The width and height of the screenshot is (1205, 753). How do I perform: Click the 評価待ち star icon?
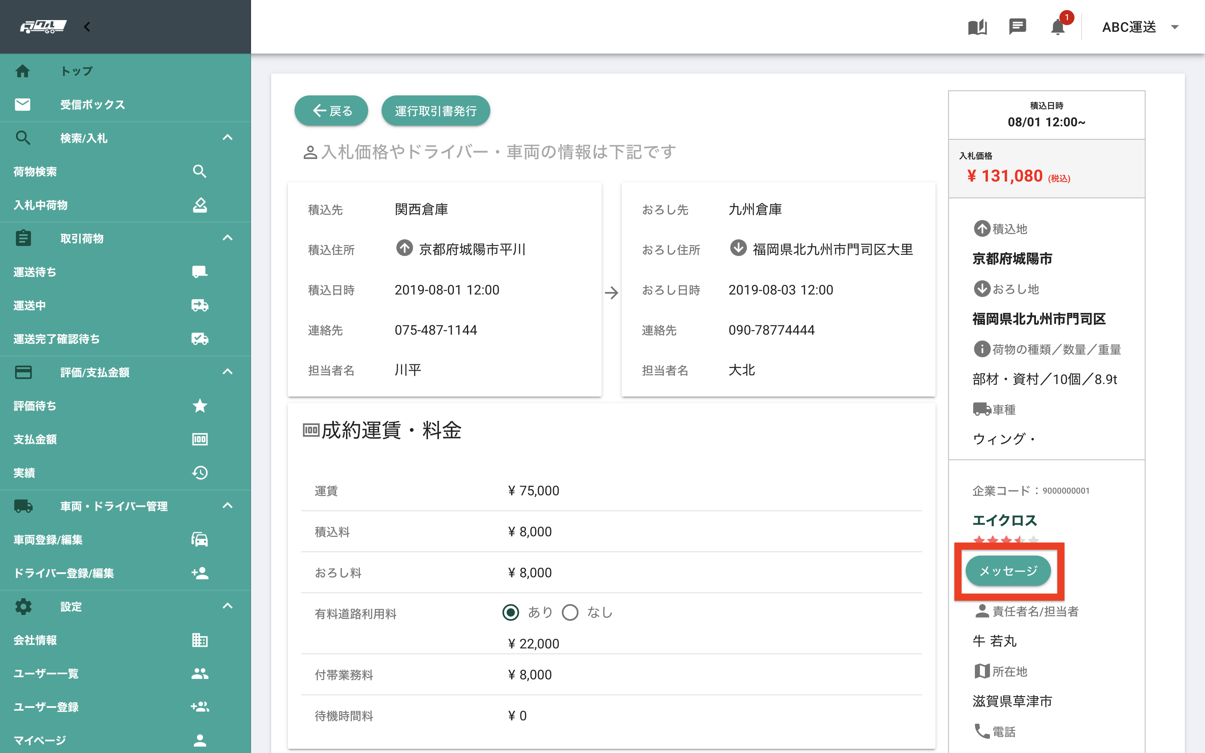200,405
